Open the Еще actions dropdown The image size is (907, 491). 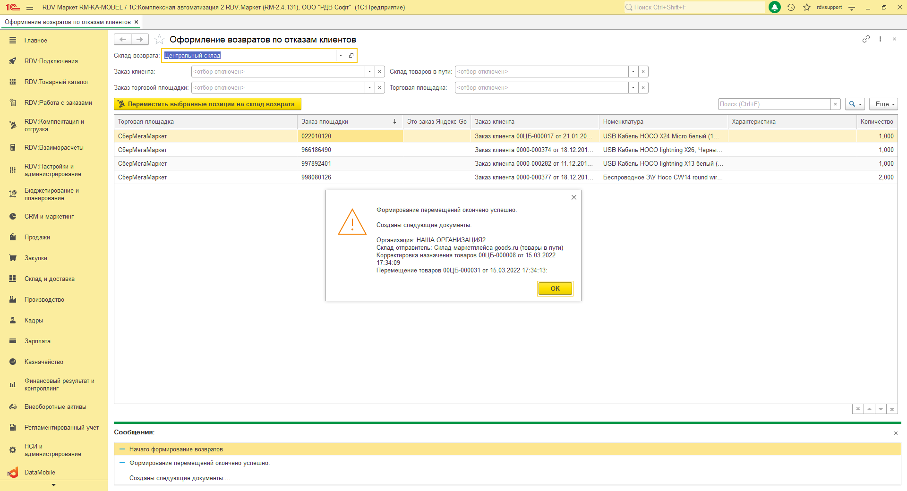pyautogui.click(x=883, y=104)
